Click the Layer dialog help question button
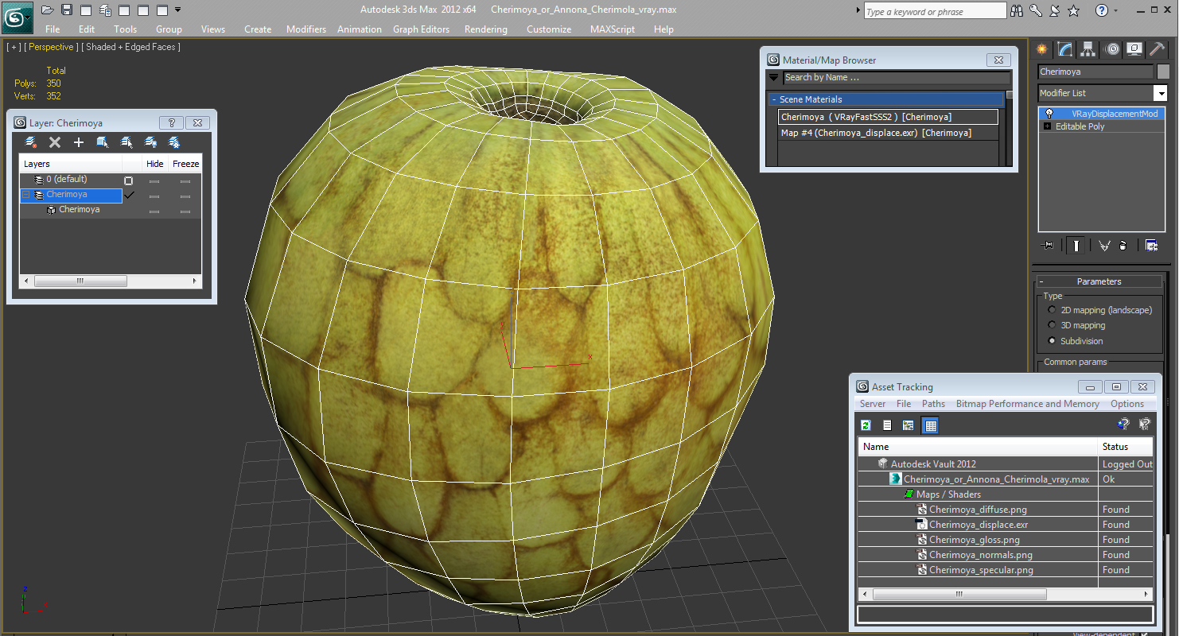The height and width of the screenshot is (636, 1179). (x=171, y=123)
